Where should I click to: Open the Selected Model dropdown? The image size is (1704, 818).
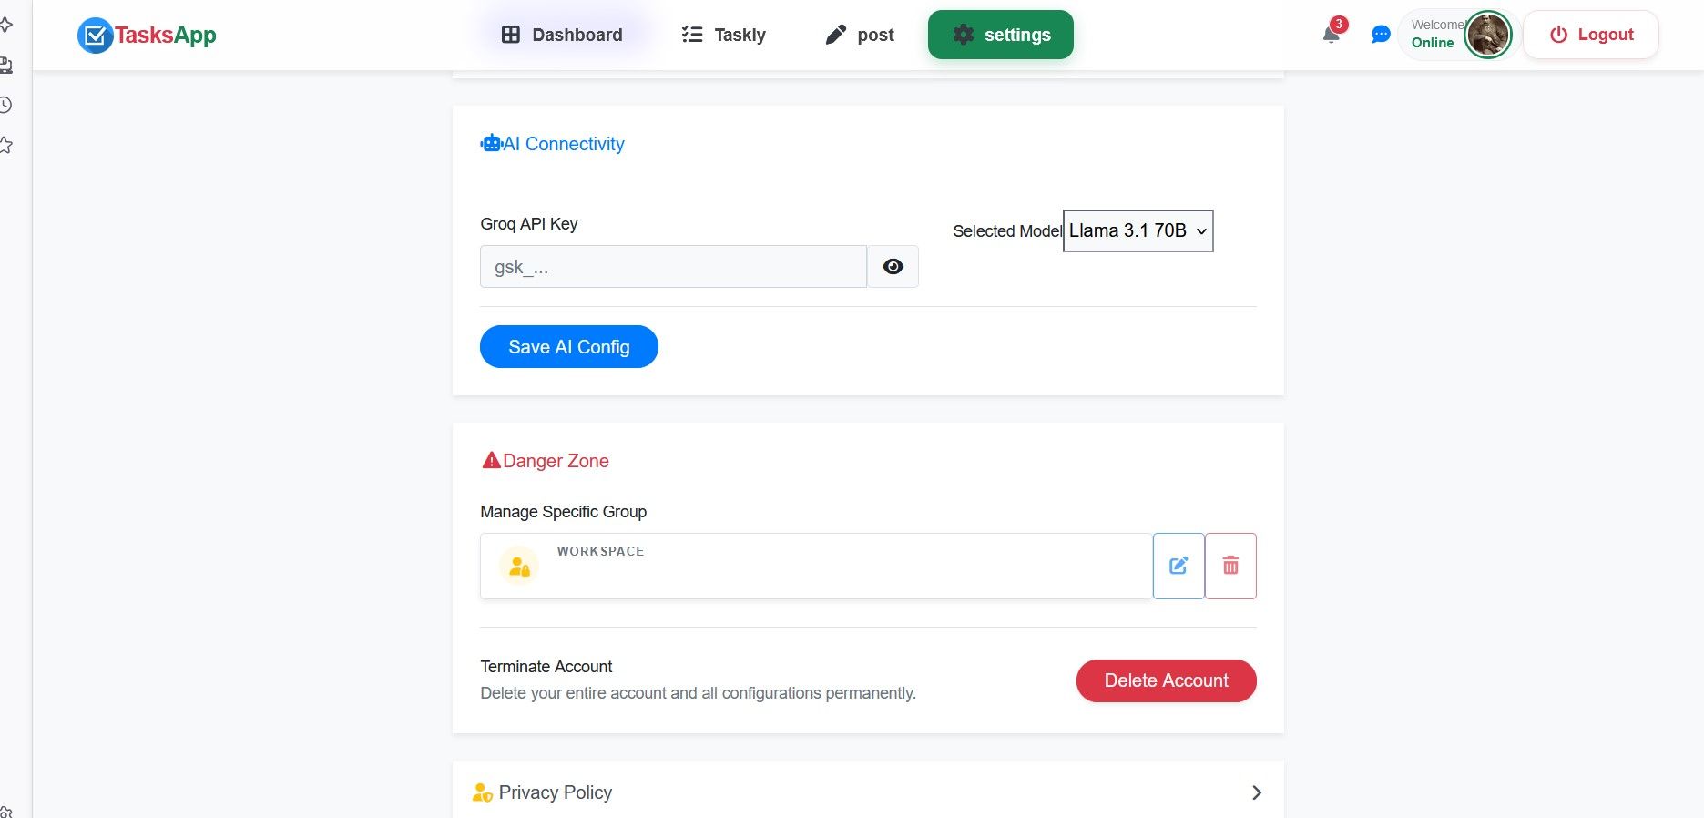1138,231
